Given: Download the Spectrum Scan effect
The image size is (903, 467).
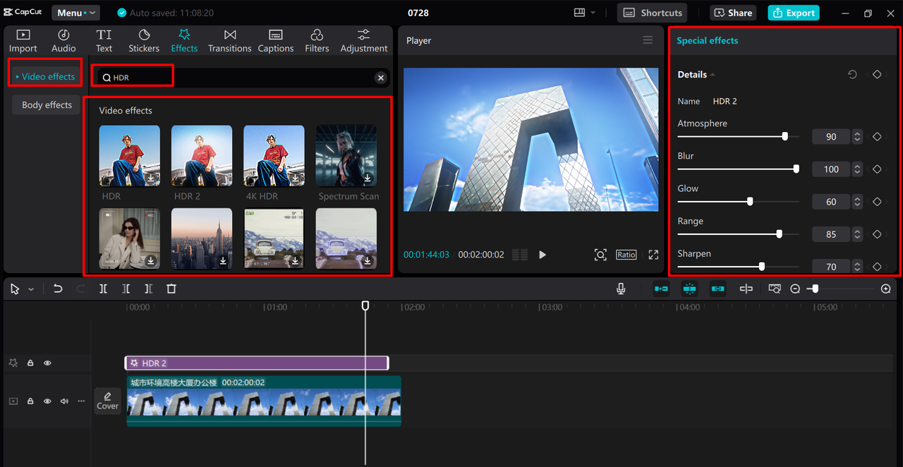Looking at the screenshot, I should click(367, 178).
